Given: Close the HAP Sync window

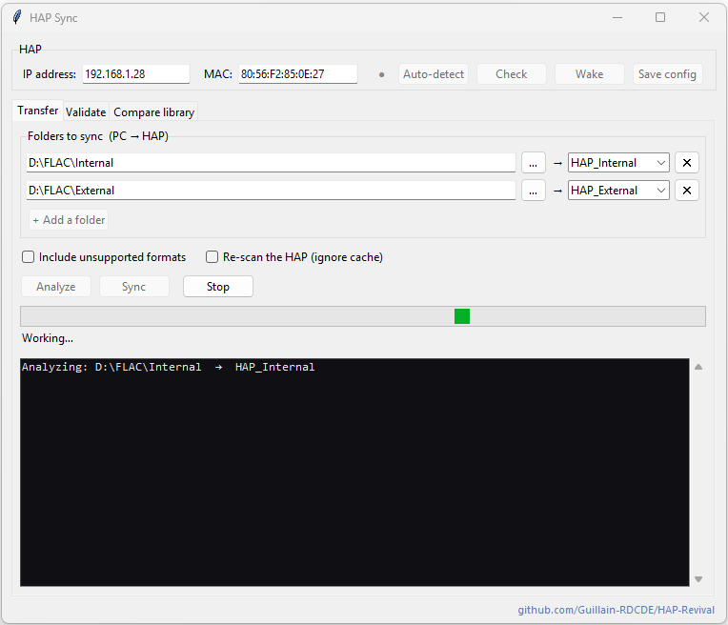Looking at the screenshot, I should (704, 18).
